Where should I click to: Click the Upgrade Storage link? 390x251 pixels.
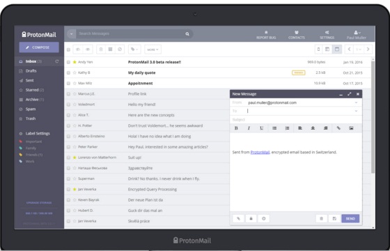pos(39,203)
